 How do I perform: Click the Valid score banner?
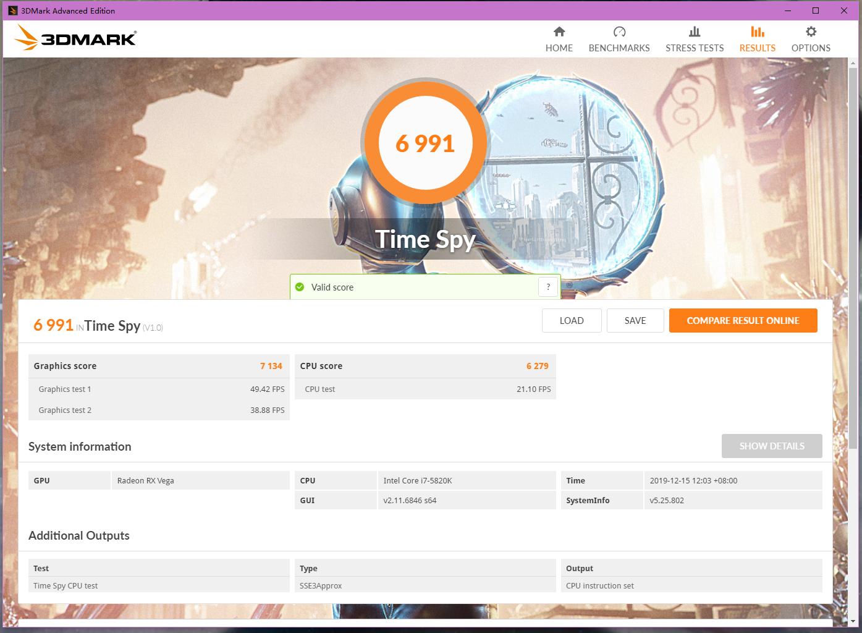click(425, 287)
